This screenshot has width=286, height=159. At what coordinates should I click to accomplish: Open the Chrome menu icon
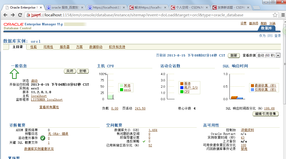283,15
